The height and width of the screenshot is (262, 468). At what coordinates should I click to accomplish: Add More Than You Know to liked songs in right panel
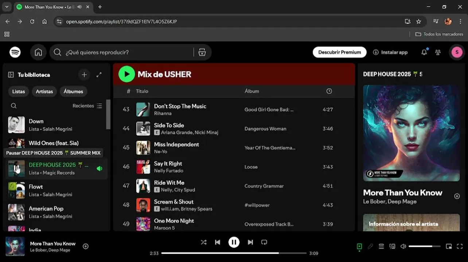pyautogui.click(x=457, y=196)
